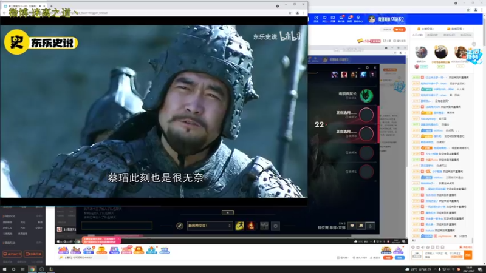The image size is (486, 273).
Task: Open the front browser's three-dot menu
Action: 304,13
